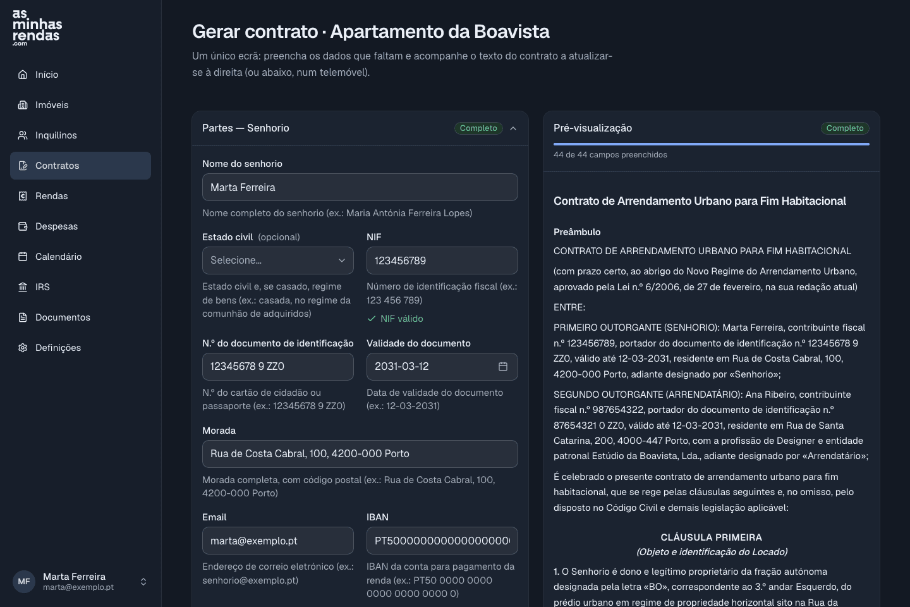Open the Despesas label in sidebar
The image size is (910, 607).
pyautogui.click(x=56, y=226)
